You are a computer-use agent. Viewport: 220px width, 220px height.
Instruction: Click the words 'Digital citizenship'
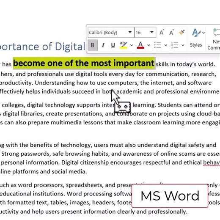[85, 162]
